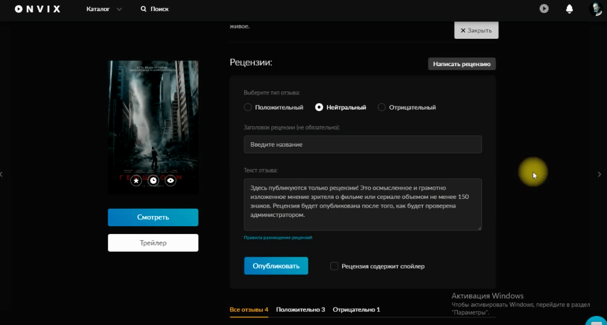The height and width of the screenshot is (325, 607).
Task: Select the Отрицательный review type
Action: click(382, 107)
